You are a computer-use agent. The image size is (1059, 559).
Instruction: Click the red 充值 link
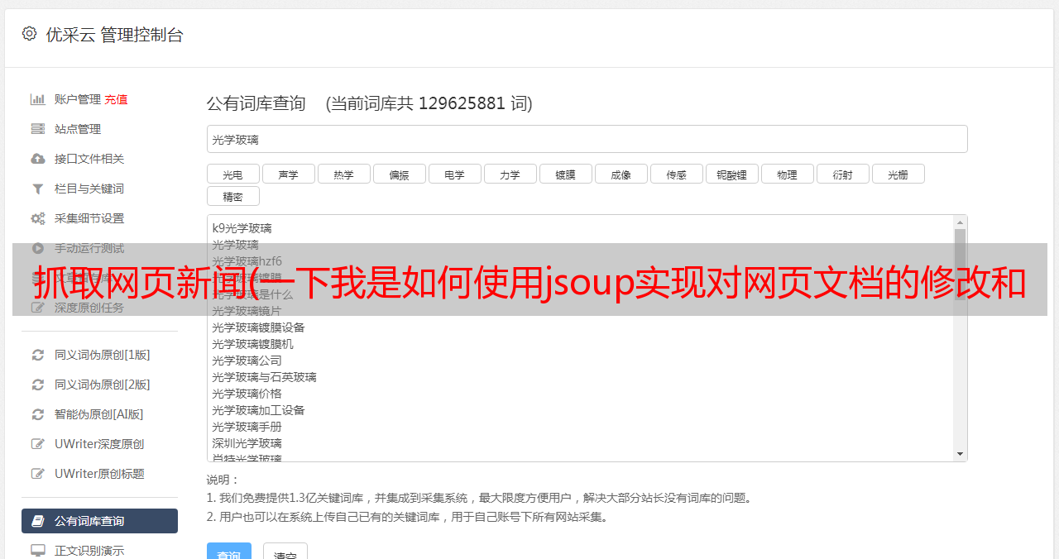click(x=116, y=99)
